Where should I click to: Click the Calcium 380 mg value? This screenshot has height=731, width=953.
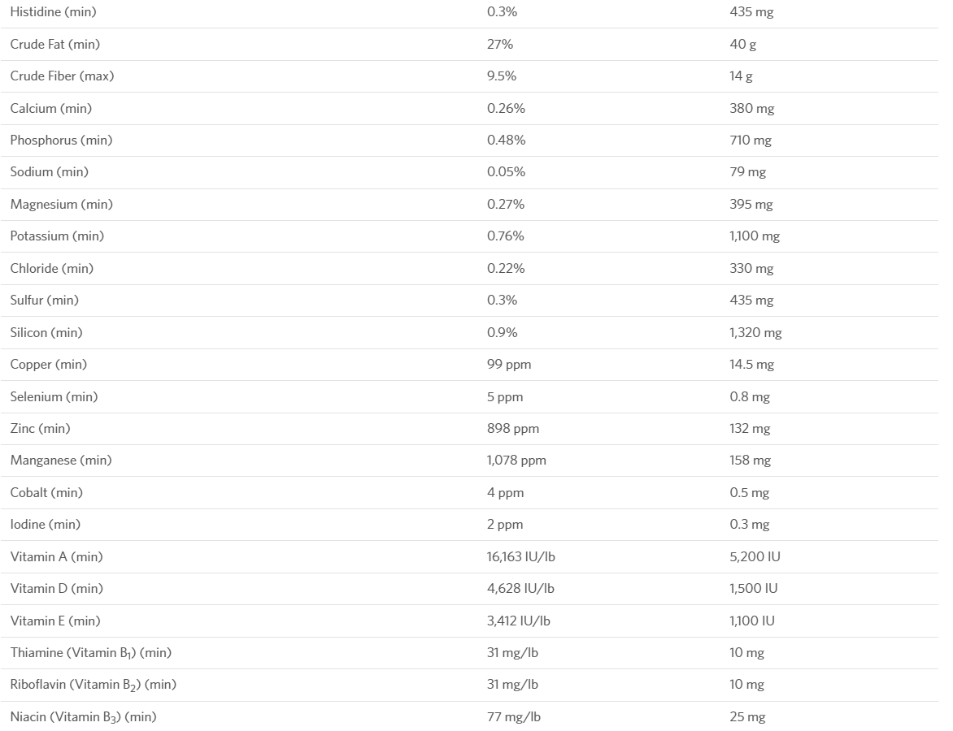pos(752,109)
